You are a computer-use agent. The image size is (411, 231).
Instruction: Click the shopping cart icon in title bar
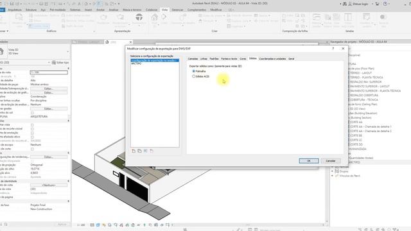(x=377, y=4)
